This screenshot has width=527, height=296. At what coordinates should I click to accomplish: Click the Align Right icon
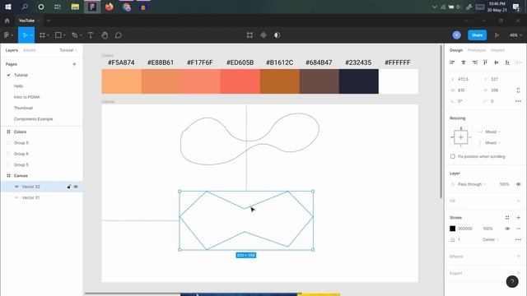tap(474, 62)
